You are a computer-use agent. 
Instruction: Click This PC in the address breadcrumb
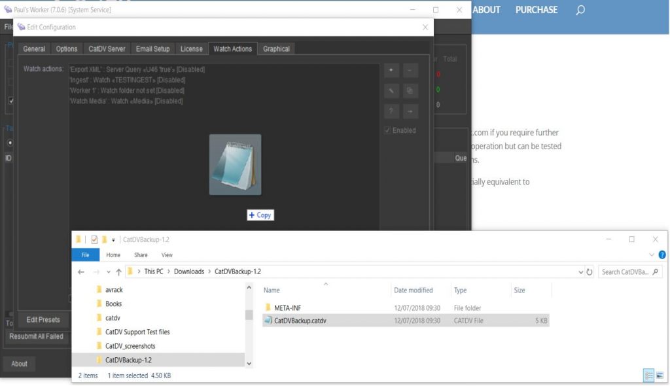pyautogui.click(x=154, y=272)
